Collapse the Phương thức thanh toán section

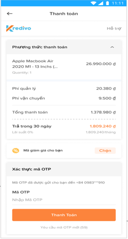[112, 47]
